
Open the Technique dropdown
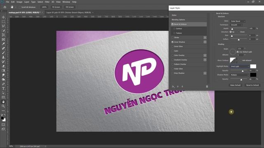[x=236, y=25]
